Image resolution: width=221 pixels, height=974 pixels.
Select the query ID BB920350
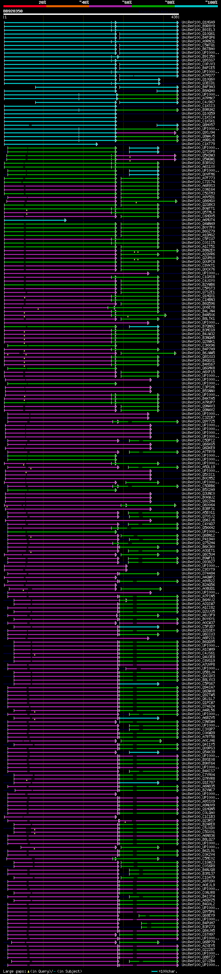click(x=13, y=11)
